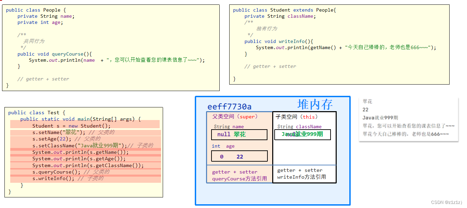Viewport: 467px width, 208px height.
Task: Click 'getter + setter' in purple super space
Action: pos(235,172)
